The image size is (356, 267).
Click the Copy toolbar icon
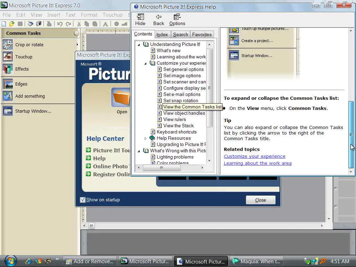pos(87,24)
